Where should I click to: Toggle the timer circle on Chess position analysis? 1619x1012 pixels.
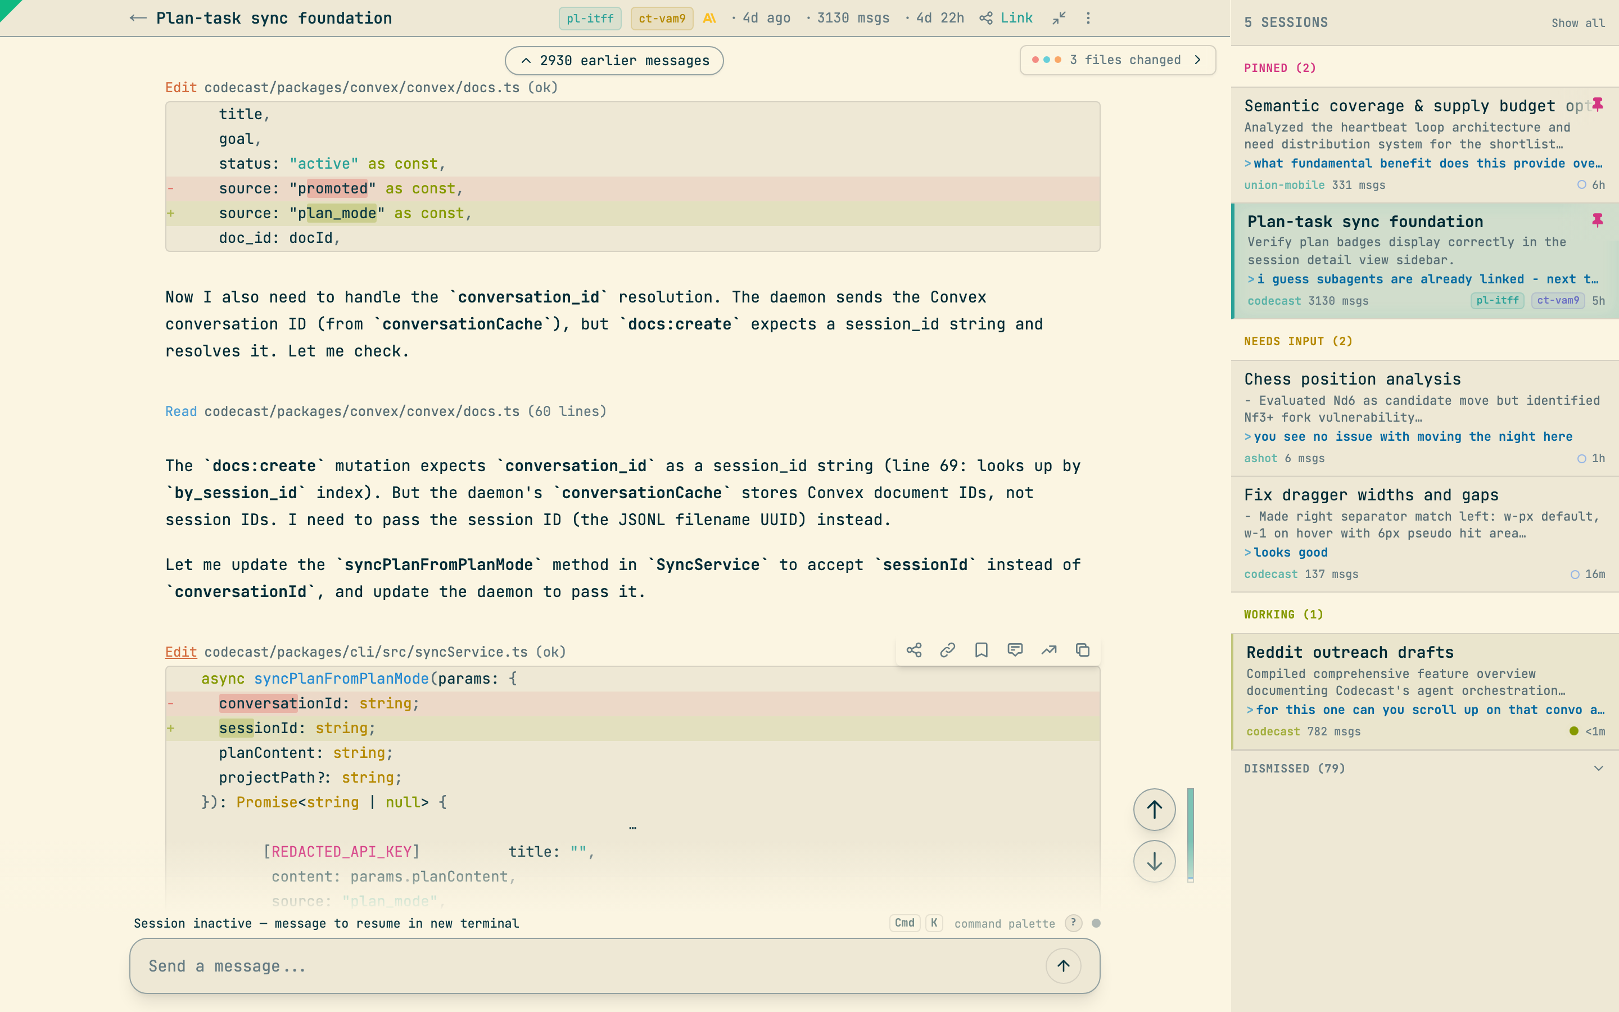pos(1582,458)
